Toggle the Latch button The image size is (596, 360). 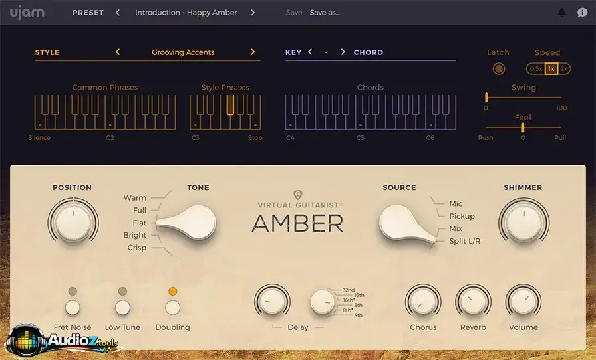(499, 68)
